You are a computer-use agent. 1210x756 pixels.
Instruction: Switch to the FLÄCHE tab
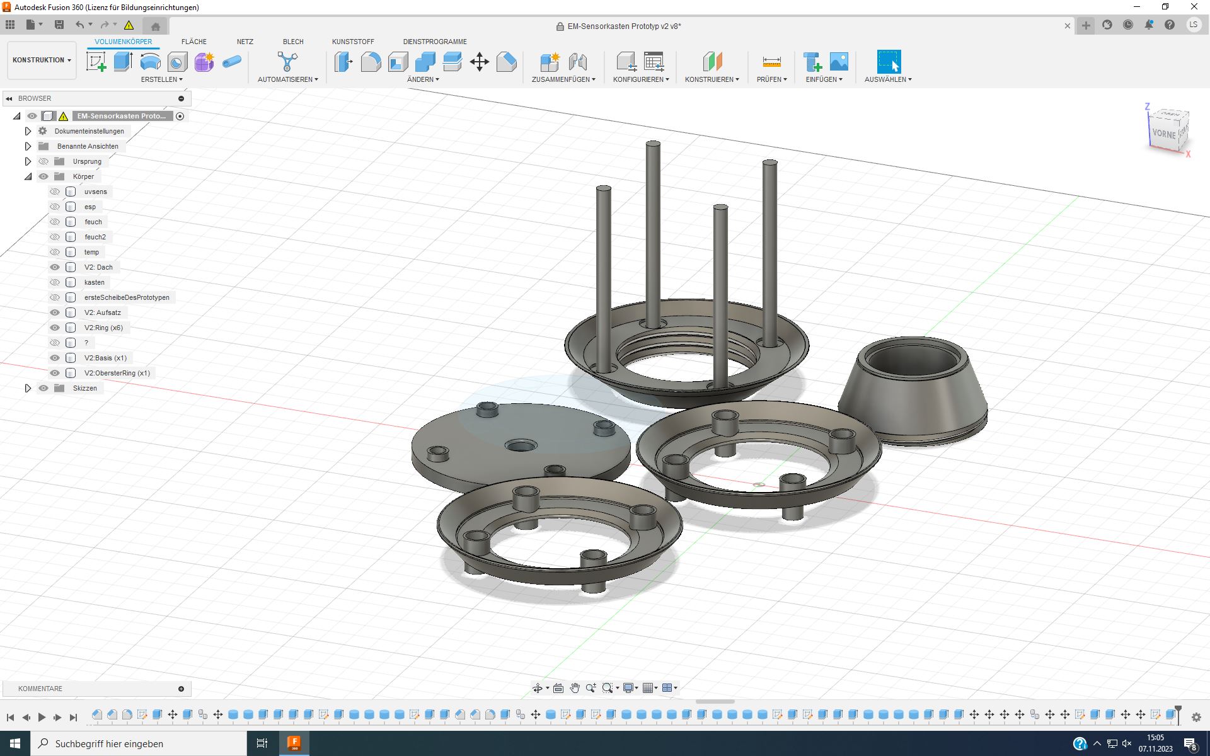(x=193, y=42)
